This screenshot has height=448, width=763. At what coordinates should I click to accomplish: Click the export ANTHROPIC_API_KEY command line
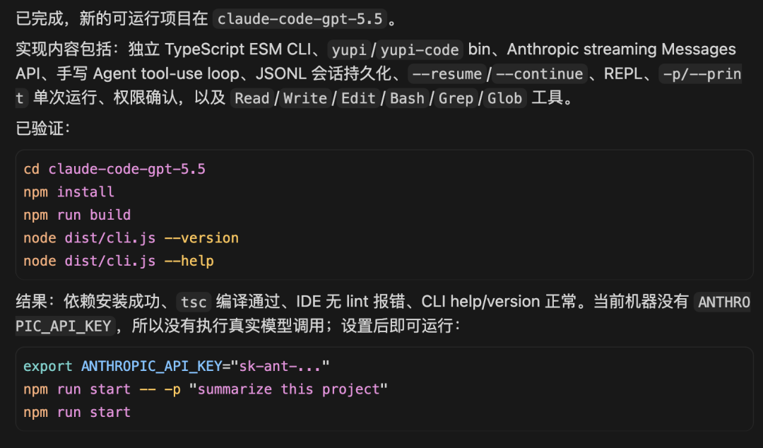[x=176, y=366]
